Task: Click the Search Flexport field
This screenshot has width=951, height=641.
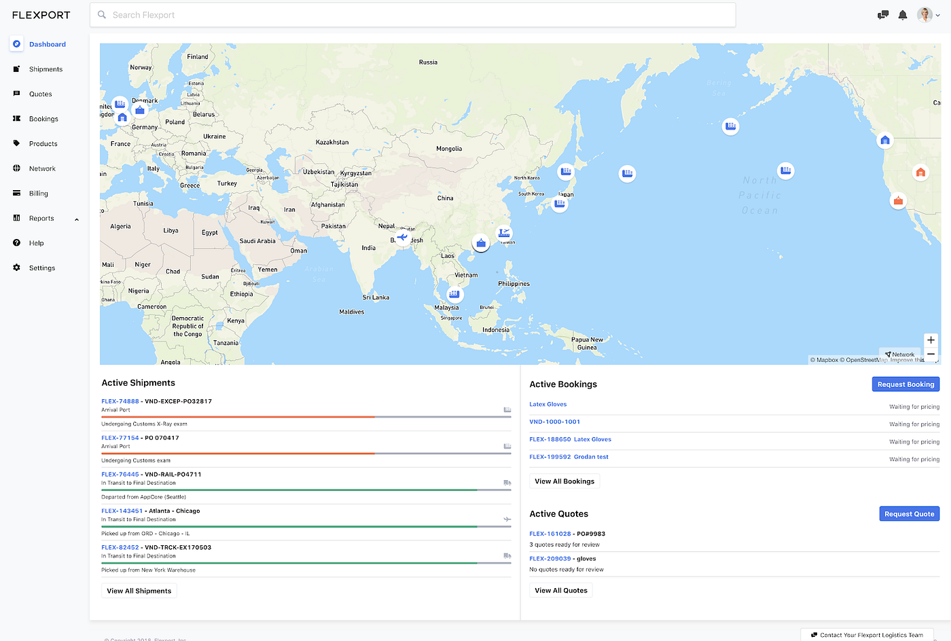Action: [412, 14]
